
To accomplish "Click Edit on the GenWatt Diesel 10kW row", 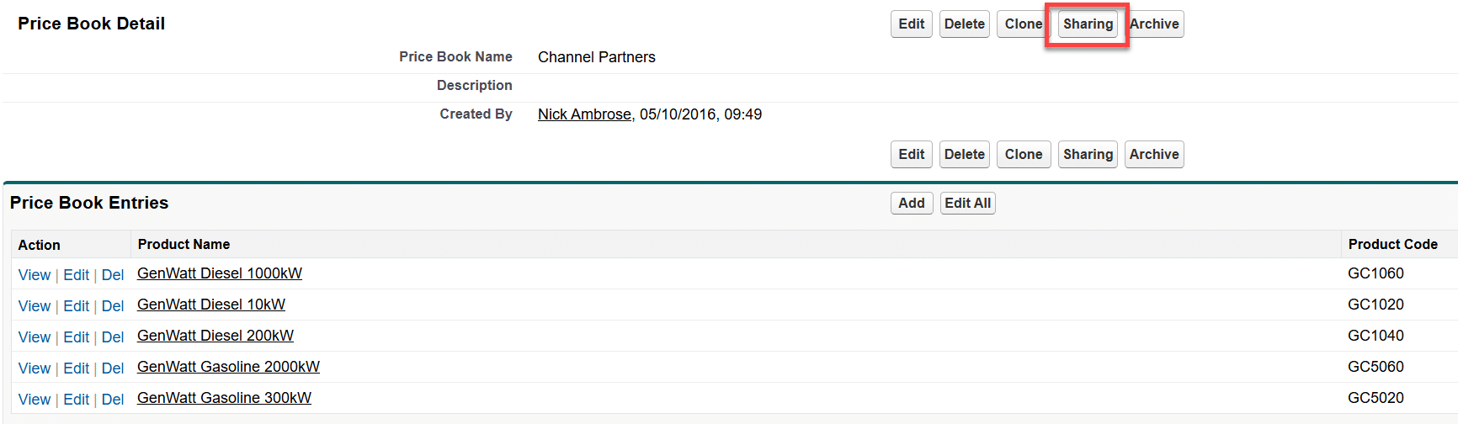I will click(76, 306).
